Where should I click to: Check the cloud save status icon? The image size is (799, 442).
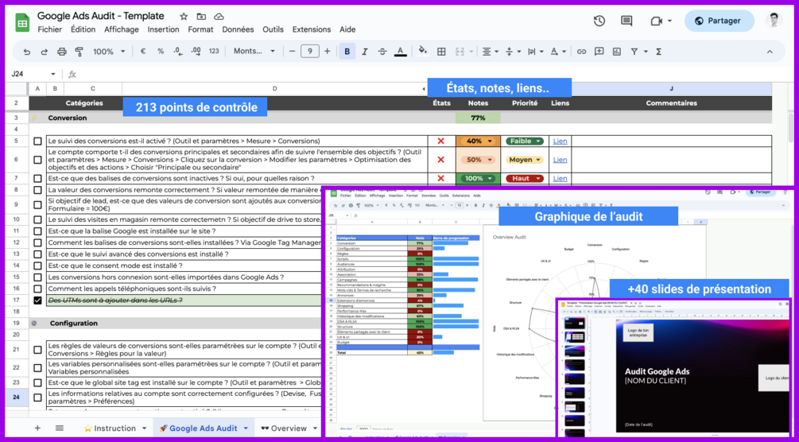point(219,17)
